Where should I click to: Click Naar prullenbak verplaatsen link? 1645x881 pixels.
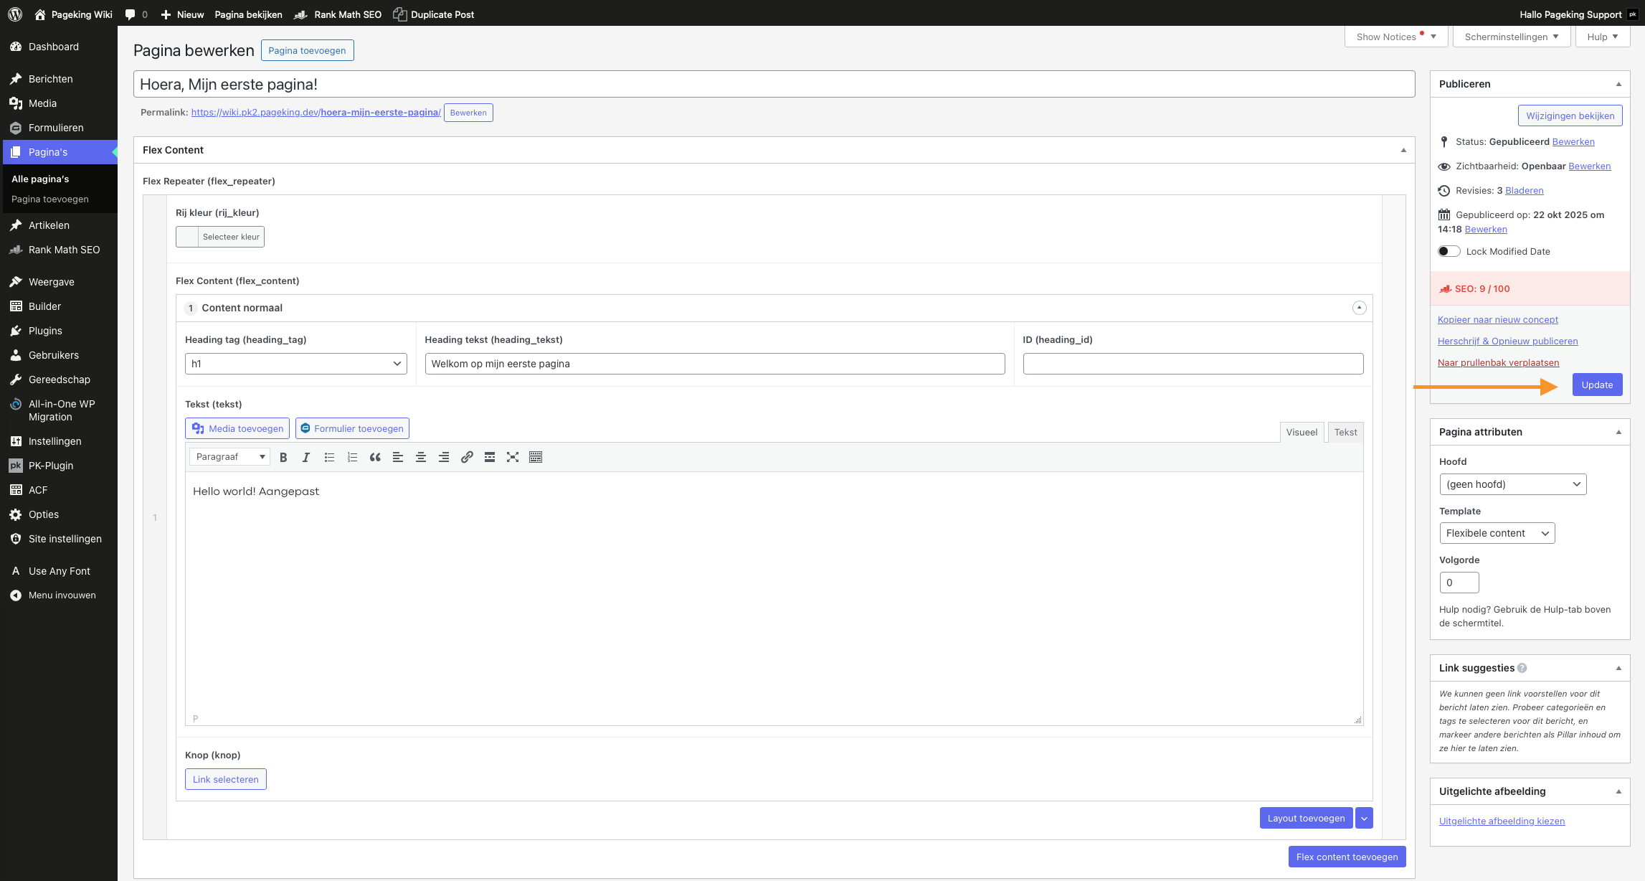pos(1498,362)
